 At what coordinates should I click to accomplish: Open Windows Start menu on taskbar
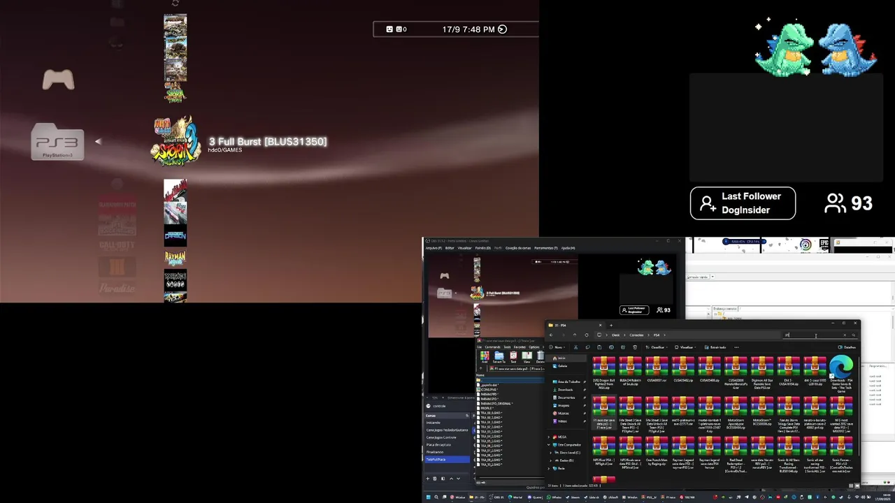click(428, 497)
